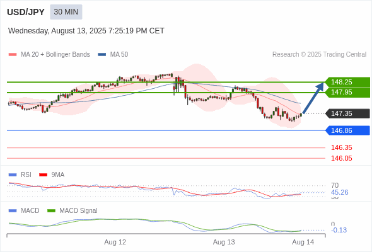Click the 30 MIN timeframe button
This screenshot has width=372, height=252.
66,12
